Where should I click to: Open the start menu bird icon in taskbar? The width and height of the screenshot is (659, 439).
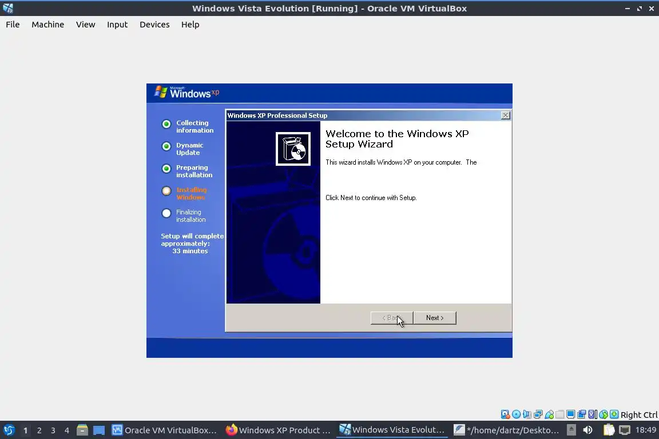pos(9,430)
